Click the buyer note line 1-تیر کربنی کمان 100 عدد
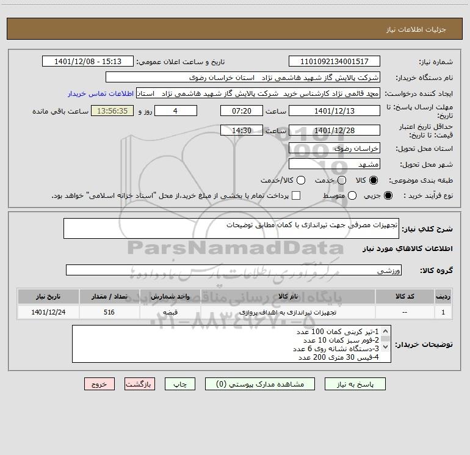470x455 pixels. [338, 332]
